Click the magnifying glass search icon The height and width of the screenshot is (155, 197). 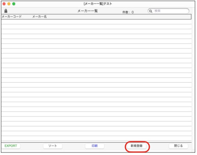click(151, 11)
